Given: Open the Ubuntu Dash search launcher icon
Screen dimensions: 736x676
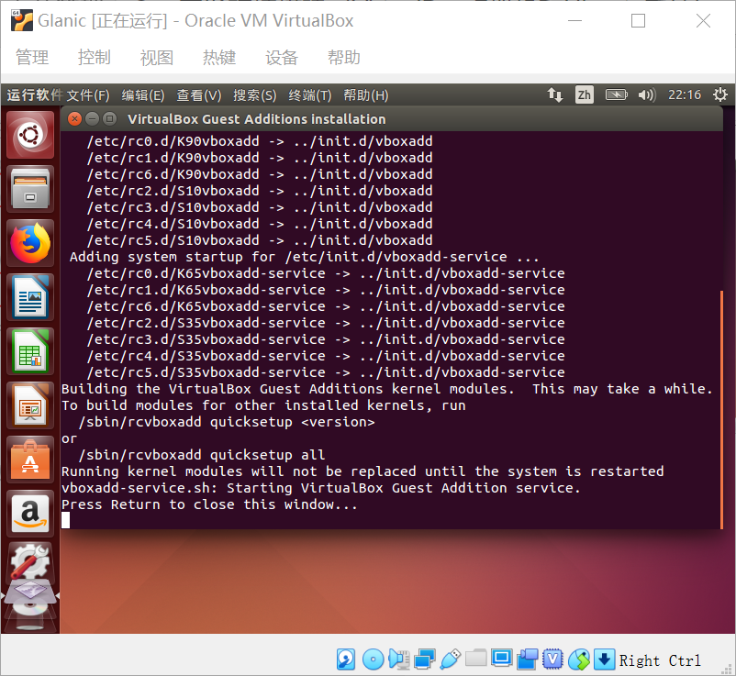Looking at the screenshot, I should click(x=30, y=135).
